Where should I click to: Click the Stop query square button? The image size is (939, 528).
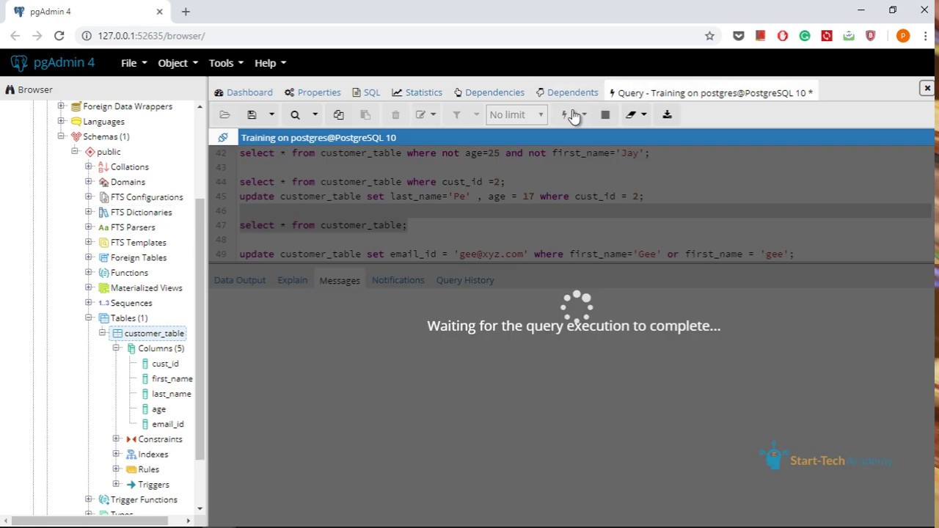(x=605, y=114)
